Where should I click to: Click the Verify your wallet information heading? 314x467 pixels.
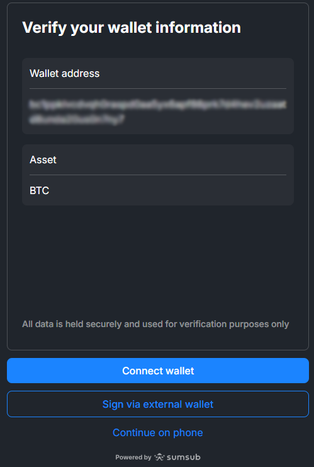click(x=132, y=27)
